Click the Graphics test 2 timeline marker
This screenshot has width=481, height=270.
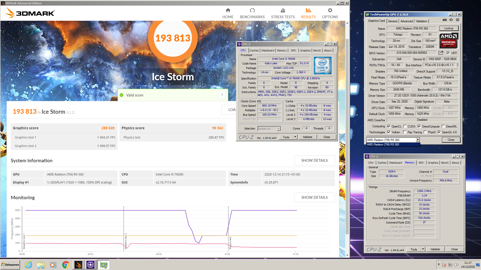pyautogui.click(x=124, y=228)
